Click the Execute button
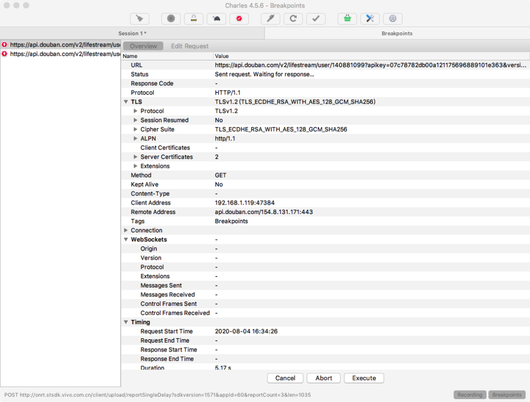530x402 pixels. pos(364,378)
